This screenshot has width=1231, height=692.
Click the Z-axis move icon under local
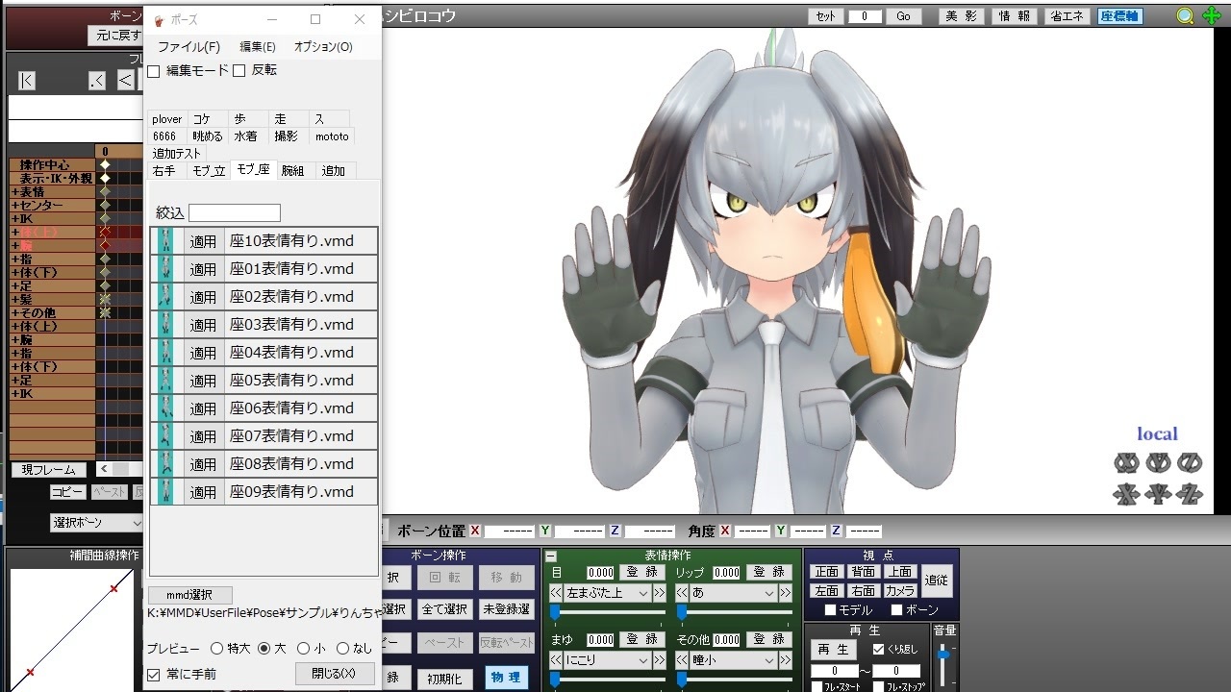1190,494
